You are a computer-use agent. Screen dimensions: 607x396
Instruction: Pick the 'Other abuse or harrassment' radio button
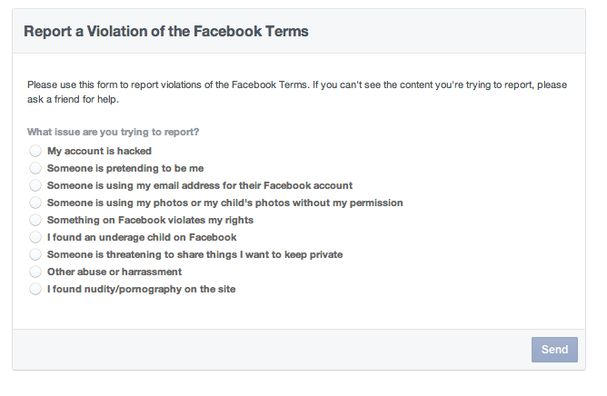coord(35,272)
